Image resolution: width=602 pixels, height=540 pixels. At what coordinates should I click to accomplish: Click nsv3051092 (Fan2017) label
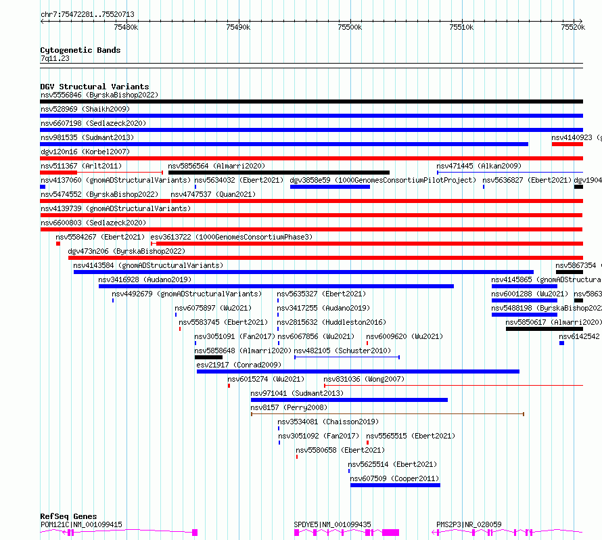coord(319,436)
